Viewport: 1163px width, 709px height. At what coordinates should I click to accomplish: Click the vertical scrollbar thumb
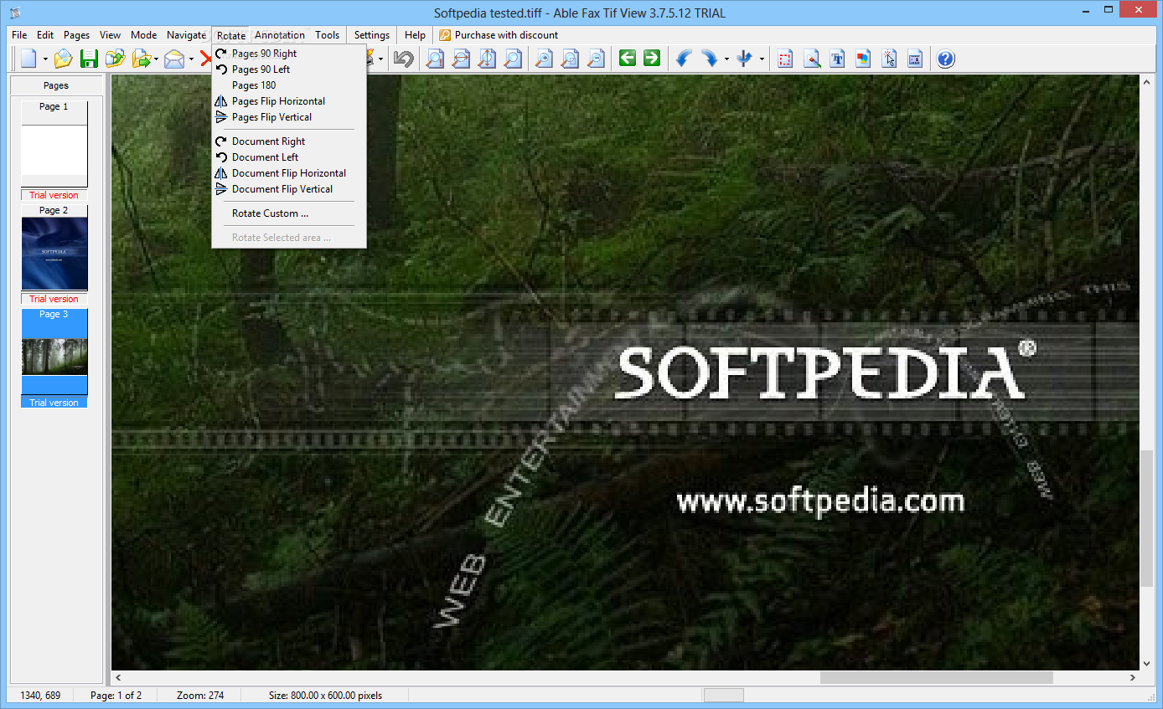(1147, 519)
